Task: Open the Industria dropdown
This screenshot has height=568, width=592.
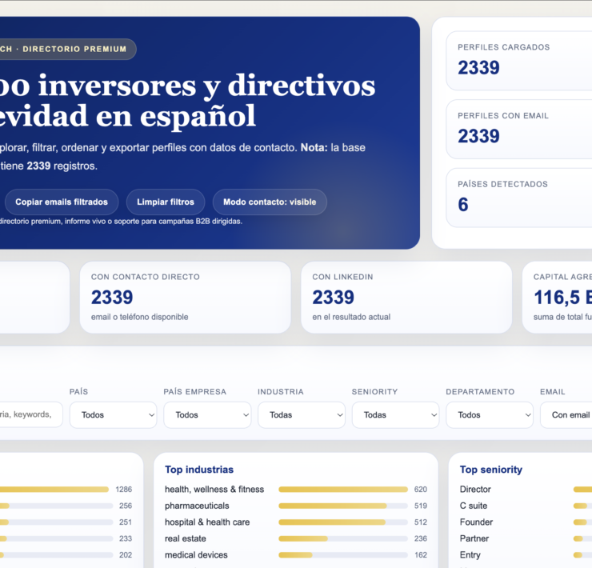Action: pyautogui.click(x=302, y=414)
